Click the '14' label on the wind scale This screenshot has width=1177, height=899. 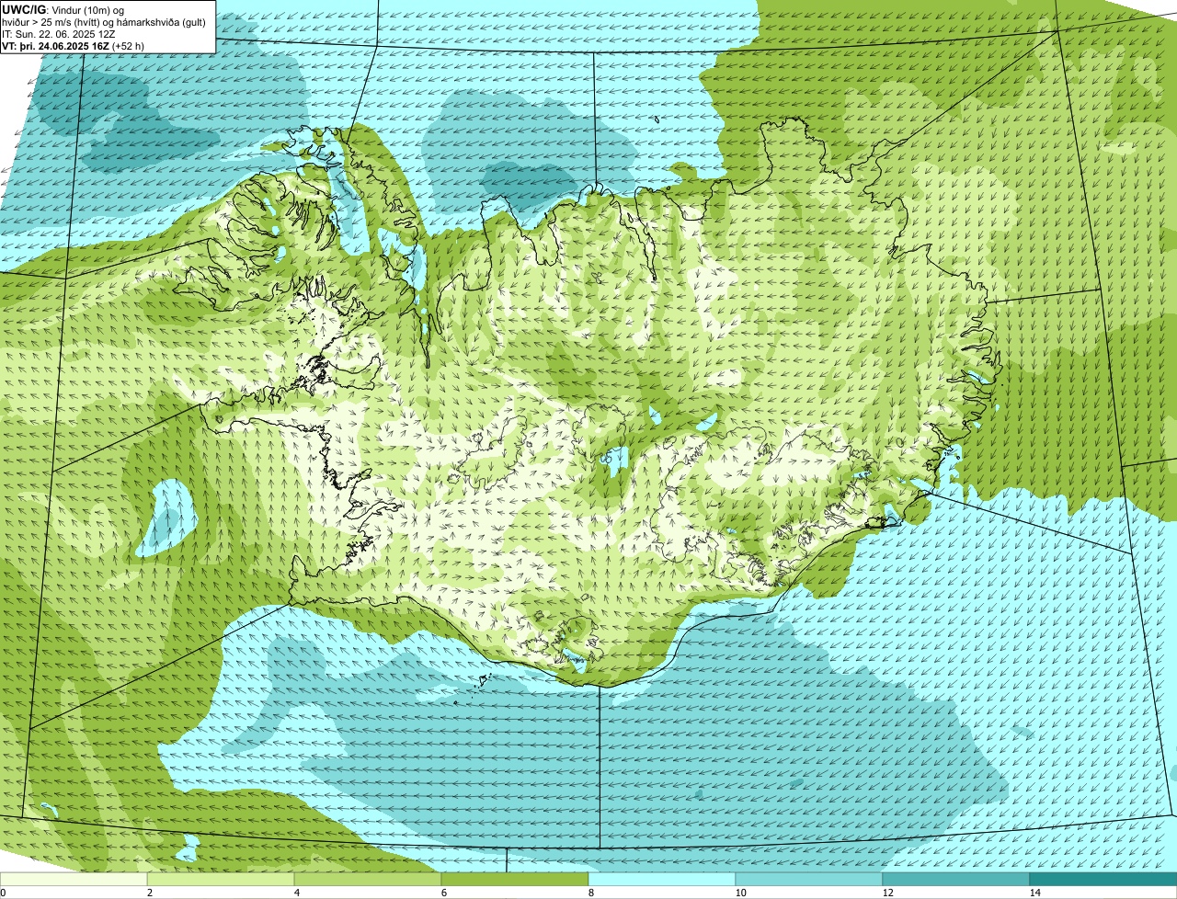(1034, 893)
